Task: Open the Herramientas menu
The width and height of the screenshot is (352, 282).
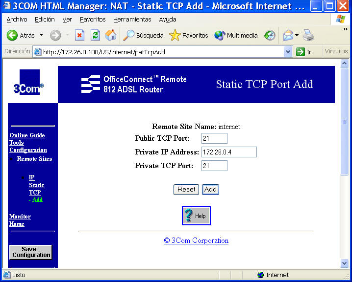Action: (132, 20)
